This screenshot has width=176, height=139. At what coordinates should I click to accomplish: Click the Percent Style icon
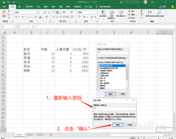click(84, 17)
